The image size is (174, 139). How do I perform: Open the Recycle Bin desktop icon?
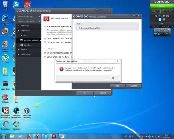(5, 5)
